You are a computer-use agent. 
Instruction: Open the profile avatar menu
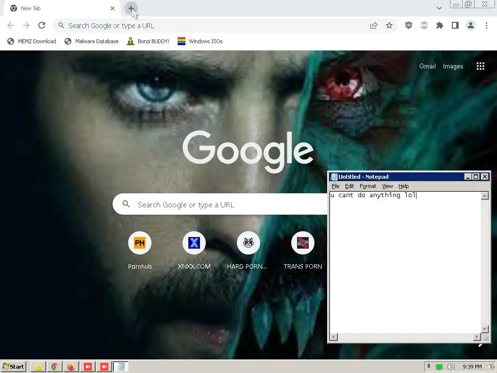coord(471,25)
